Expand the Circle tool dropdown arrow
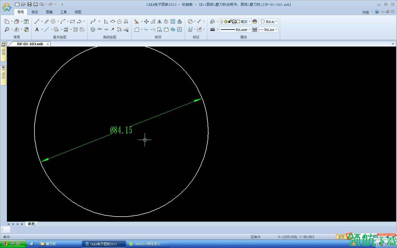This screenshot has width=397, height=248. [58, 21]
